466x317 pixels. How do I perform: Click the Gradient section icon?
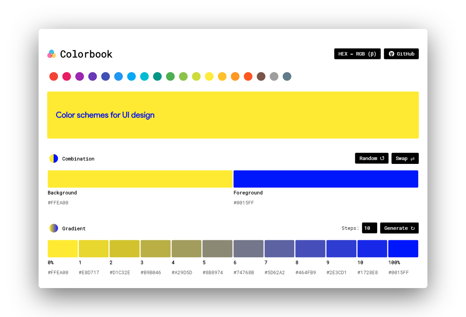tap(54, 228)
